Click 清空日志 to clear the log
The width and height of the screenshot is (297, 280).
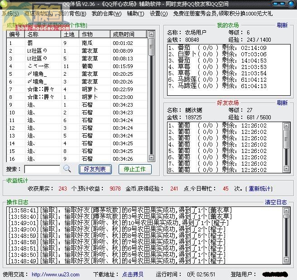click(x=276, y=202)
